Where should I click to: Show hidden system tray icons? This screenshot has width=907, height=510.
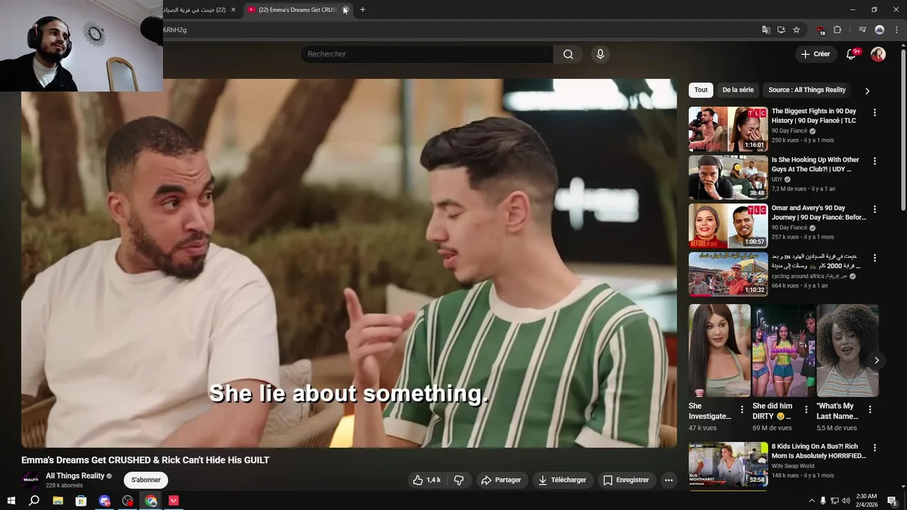[811, 501]
